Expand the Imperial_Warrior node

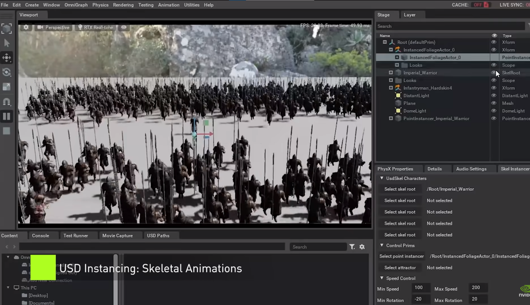[x=391, y=73]
